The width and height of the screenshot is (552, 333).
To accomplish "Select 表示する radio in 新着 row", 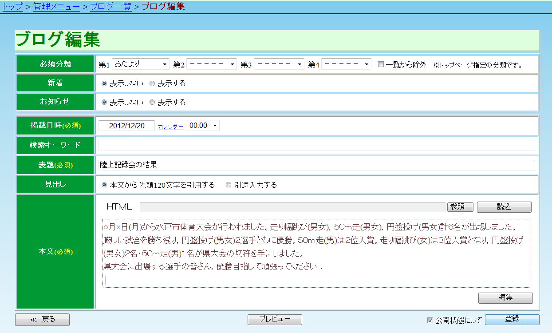I will point(152,83).
